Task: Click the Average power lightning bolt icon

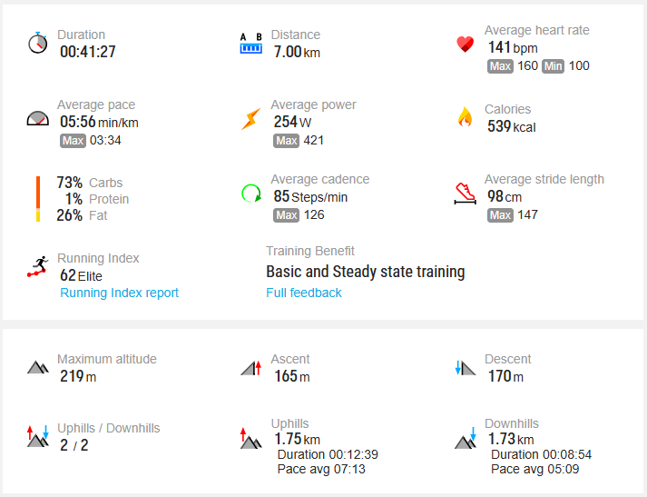Action: pyautogui.click(x=250, y=118)
